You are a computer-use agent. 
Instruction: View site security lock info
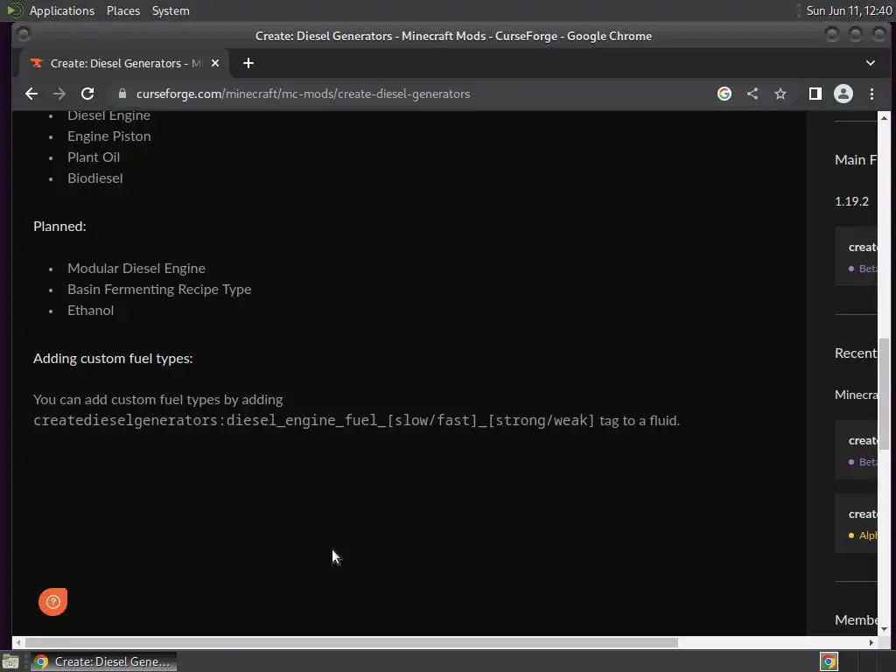pyautogui.click(x=122, y=94)
